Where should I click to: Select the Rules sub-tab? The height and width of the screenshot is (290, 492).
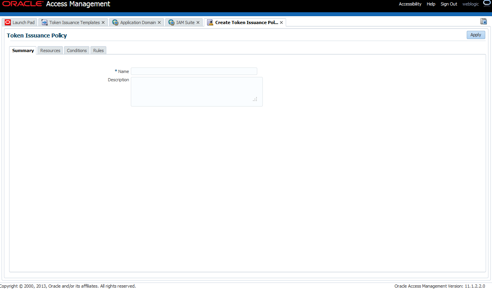98,51
